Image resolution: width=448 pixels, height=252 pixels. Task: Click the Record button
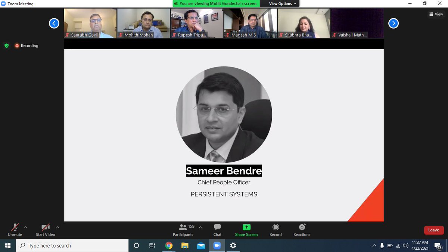(276, 230)
